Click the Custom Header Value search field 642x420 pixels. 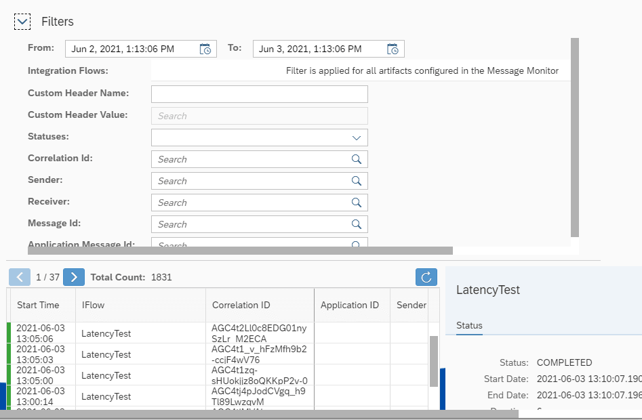tap(260, 116)
